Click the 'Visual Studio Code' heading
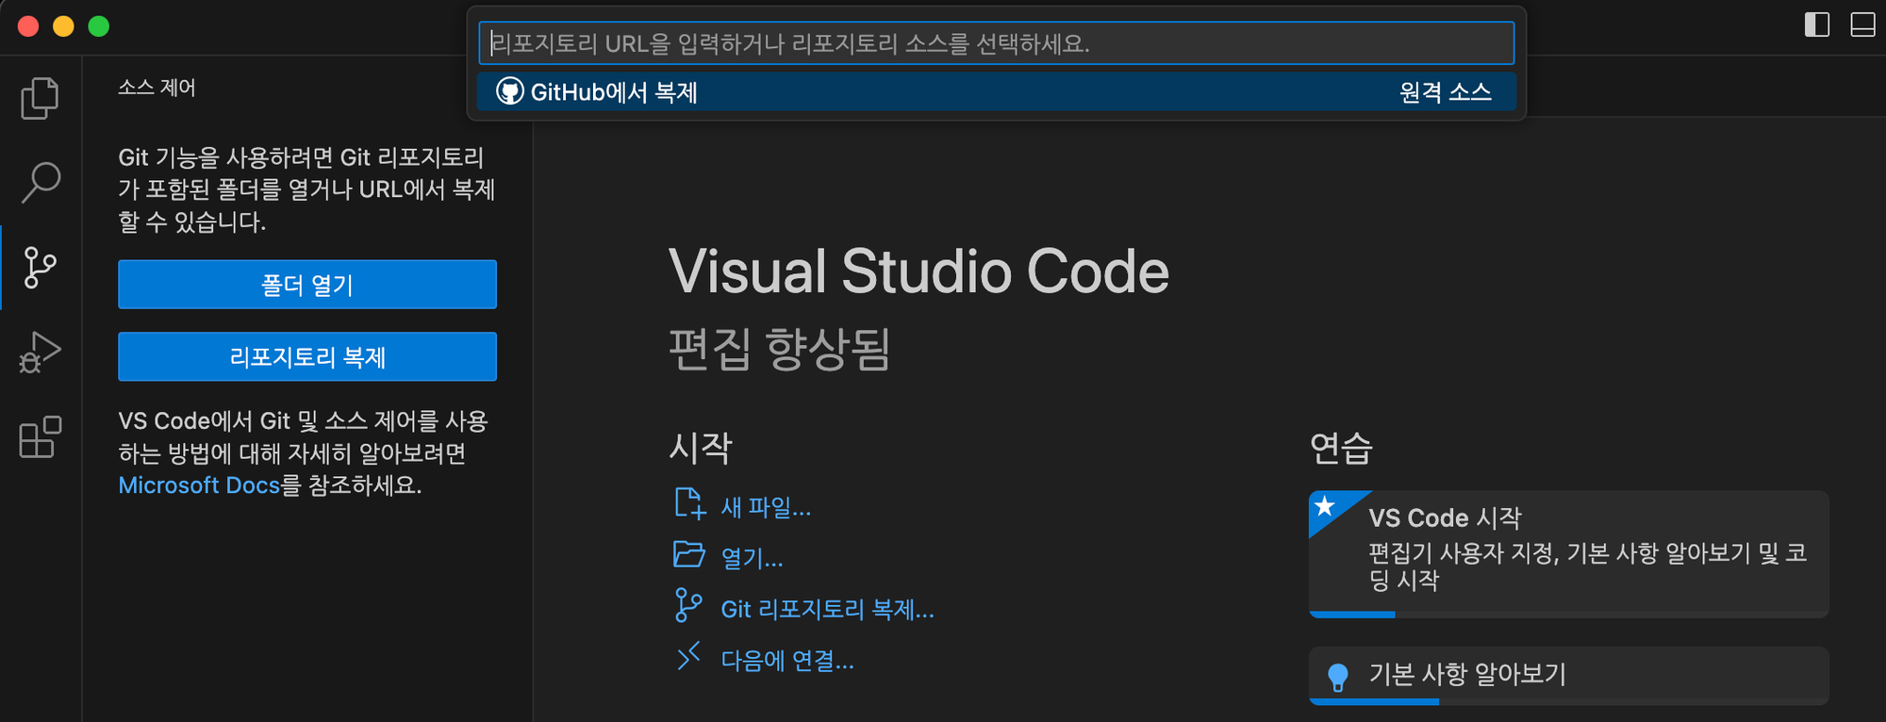This screenshot has height=722, width=1886. point(918,271)
